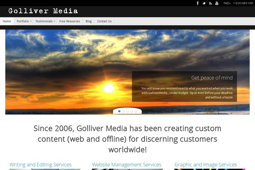Viewport: 255px width, 170px height.
Task: Go to the Home menu item
Action: [x=7, y=21]
